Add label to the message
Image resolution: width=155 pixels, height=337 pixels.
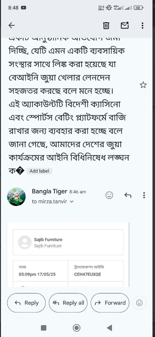(x=39, y=171)
